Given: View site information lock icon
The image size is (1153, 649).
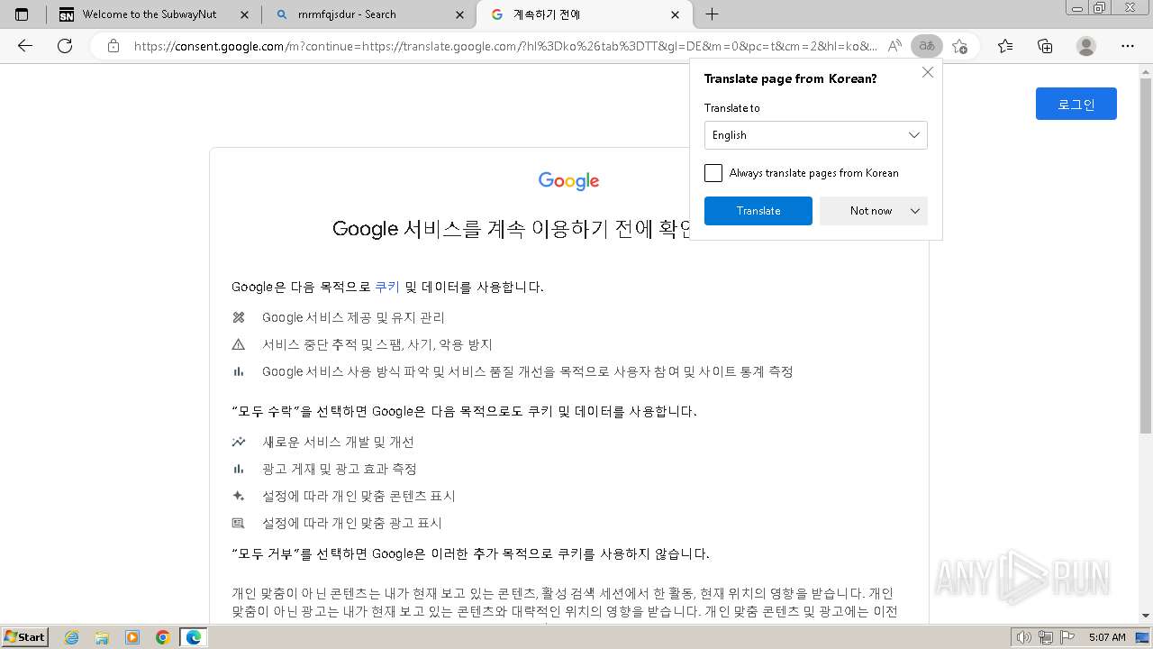Looking at the screenshot, I should point(113,46).
